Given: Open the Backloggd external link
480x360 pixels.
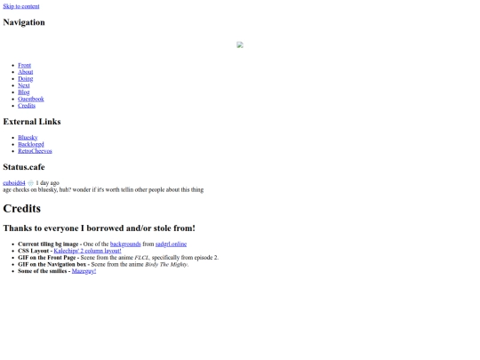Looking at the screenshot, I should tap(31, 144).
